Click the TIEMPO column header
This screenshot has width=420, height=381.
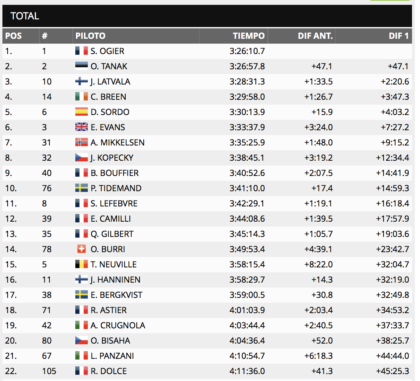pyautogui.click(x=249, y=36)
